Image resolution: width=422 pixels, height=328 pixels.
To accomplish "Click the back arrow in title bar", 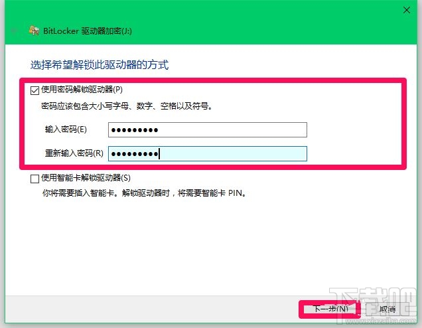I will click(15, 31).
